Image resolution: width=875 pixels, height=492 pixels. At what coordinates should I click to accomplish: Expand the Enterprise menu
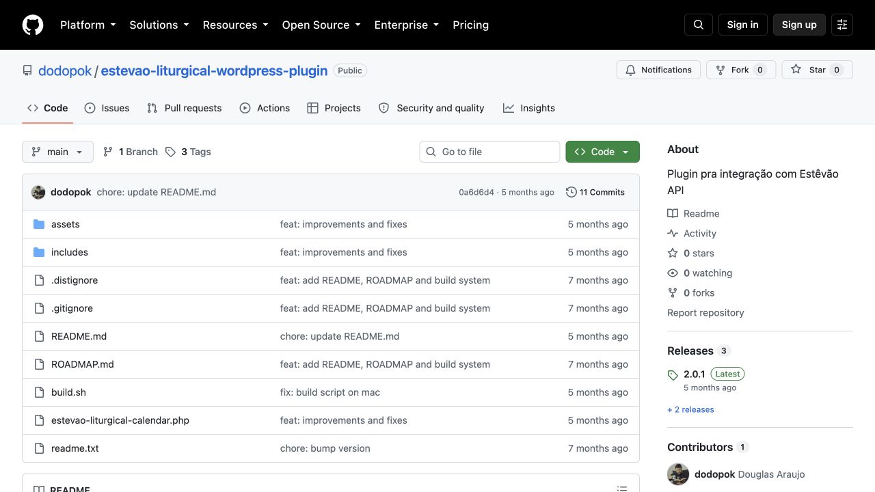pos(406,25)
